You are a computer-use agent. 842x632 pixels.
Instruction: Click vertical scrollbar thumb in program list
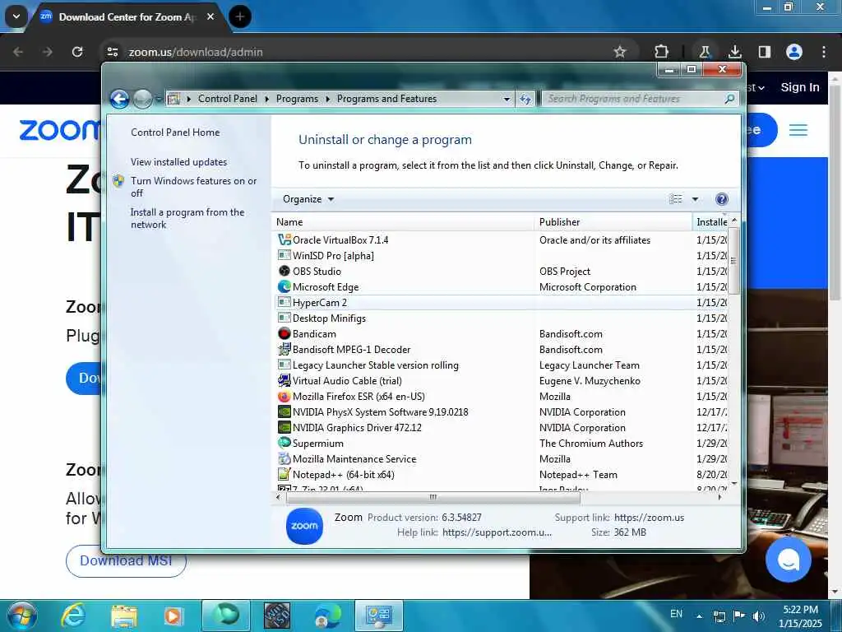pyautogui.click(x=733, y=261)
